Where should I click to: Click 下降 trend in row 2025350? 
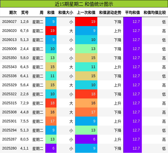coord(118,58)
